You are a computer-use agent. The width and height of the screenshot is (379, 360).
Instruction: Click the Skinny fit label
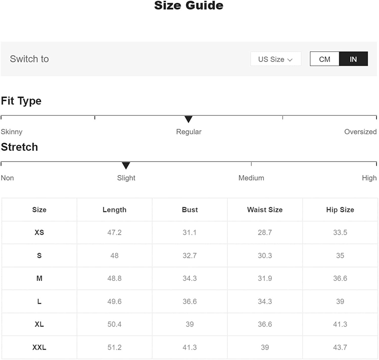point(12,132)
